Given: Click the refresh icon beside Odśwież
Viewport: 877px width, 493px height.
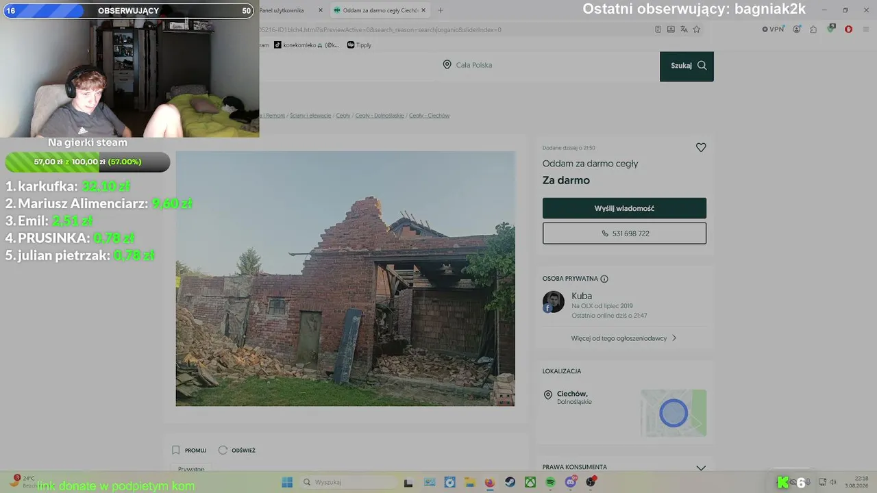Looking at the screenshot, I should click(x=223, y=450).
